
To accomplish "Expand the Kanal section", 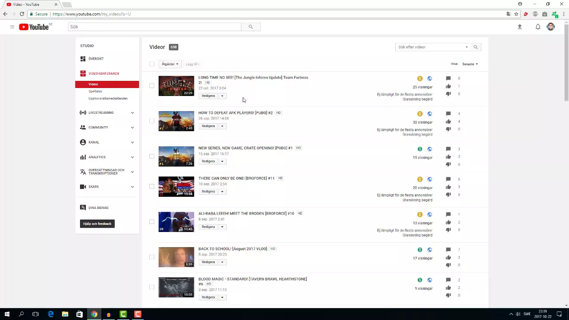I will [x=132, y=142].
